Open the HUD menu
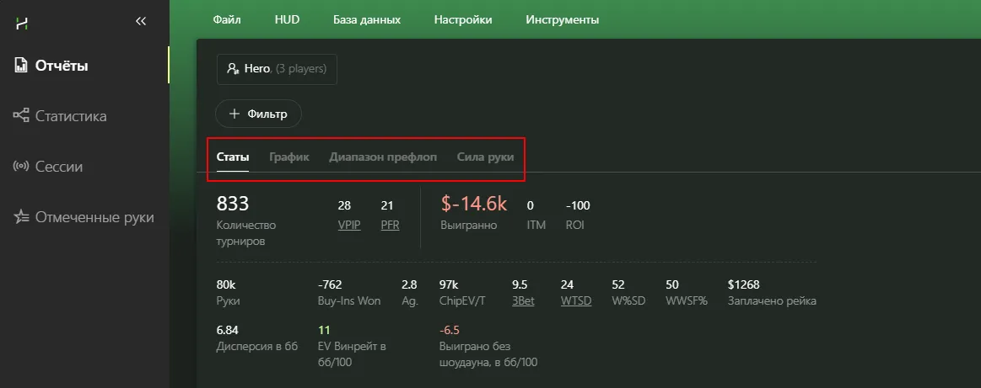The width and height of the screenshot is (981, 388). coord(287,19)
